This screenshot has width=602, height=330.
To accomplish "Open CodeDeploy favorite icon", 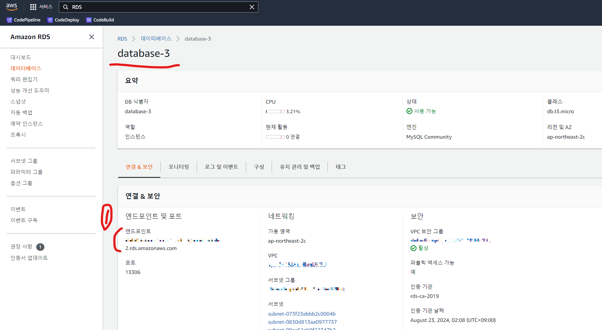I will pos(50,20).
